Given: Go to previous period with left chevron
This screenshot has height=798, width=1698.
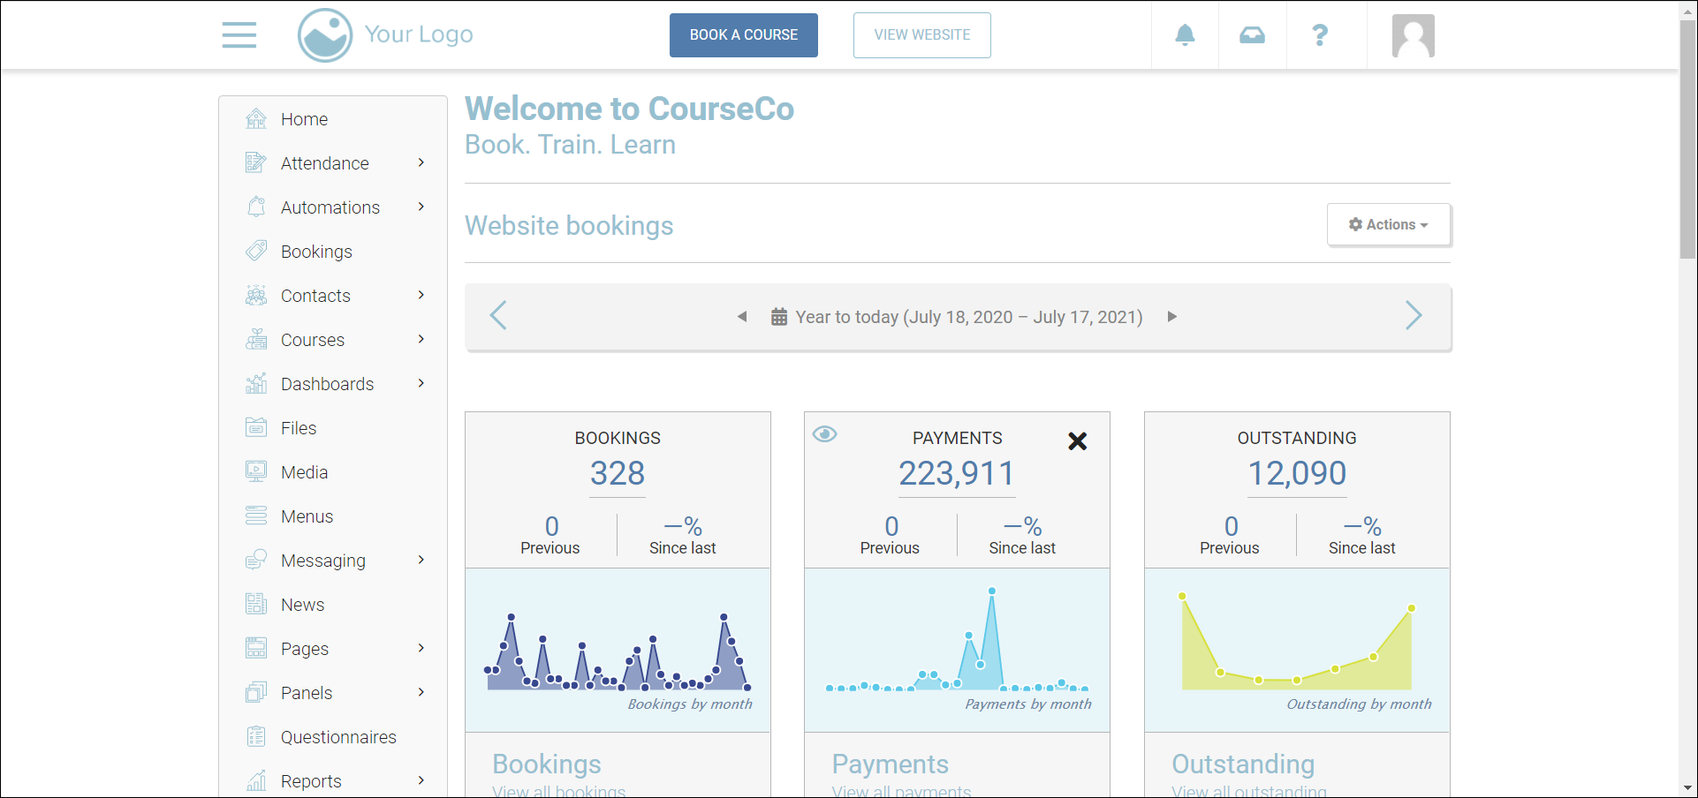Looking at the screenshot, I should click(x=498, y=316).
